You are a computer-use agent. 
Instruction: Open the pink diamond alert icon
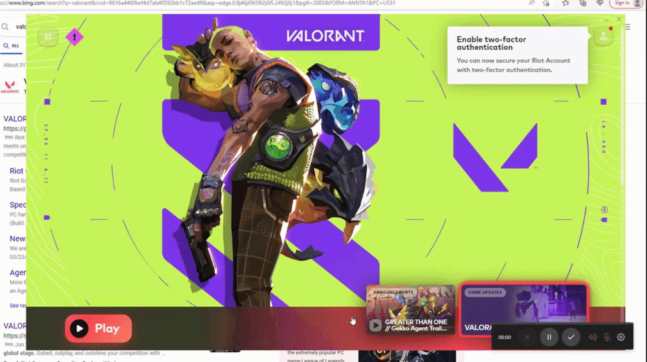point(74,37)
